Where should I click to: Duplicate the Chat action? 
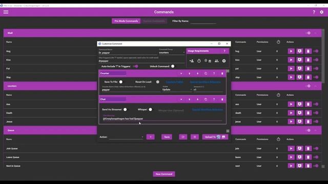coord(206,100)
